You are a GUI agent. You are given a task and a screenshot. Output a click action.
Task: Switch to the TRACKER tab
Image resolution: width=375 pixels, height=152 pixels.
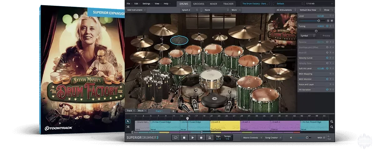(x=228, y=4)
